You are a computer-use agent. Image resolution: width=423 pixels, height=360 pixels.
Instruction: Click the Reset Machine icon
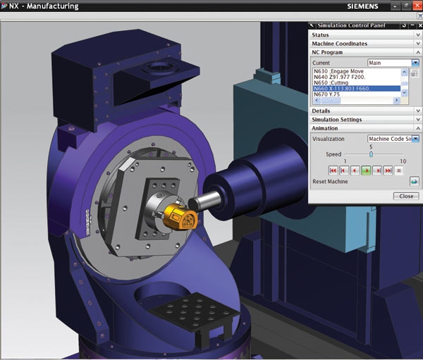(x=415, y=182)
